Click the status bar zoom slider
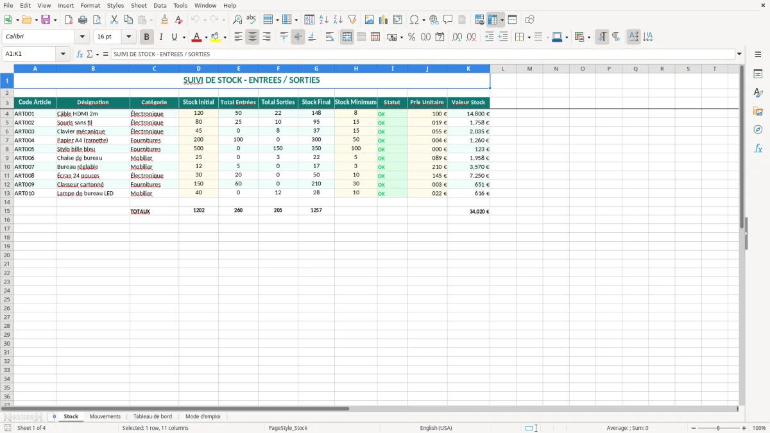Image resolution: width=770 pixels, height=433 pixels. 719,428
